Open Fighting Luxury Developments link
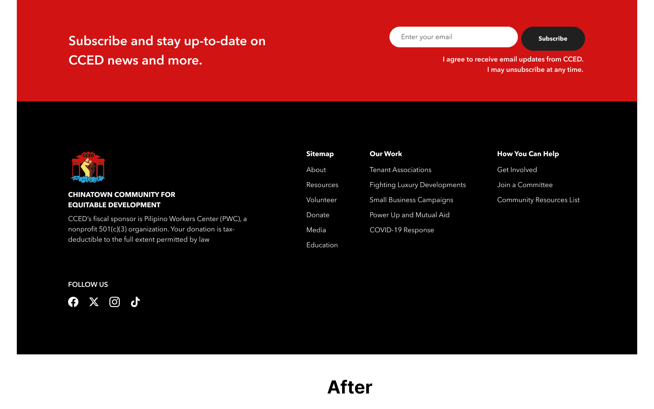 point(418,185)
